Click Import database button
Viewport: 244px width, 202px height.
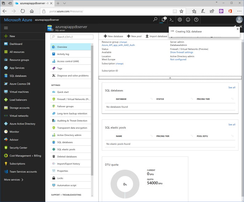tap(156, 36)
